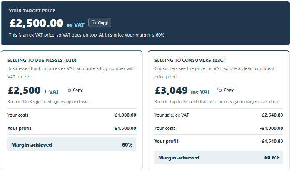Click the 'Your costs' label in B2B card
The height and width of the screenshot is (171, 294).
pyautogui.click(x=18, y=115)
